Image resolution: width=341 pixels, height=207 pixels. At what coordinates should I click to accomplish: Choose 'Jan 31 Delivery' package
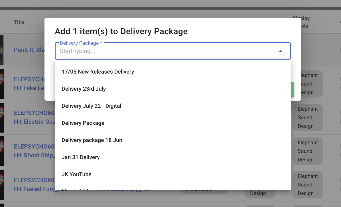point(81,157)
